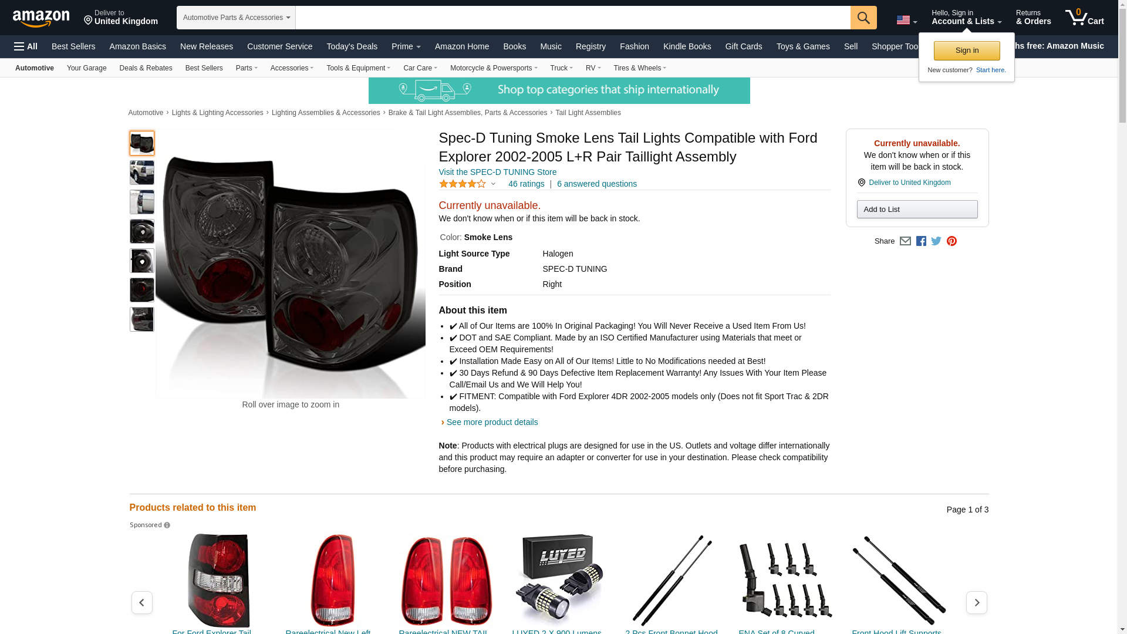This screenshot has width=1127, height=634.
Task: Share product via email icon
Action: coord(905,241)
